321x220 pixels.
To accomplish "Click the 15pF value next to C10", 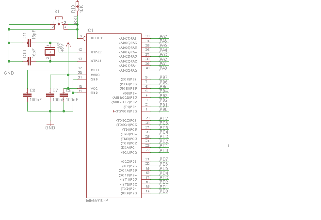I will [34, 53].
